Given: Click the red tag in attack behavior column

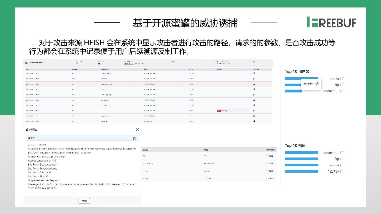Looking at the screenshot, I should click(x=219, y=110).
